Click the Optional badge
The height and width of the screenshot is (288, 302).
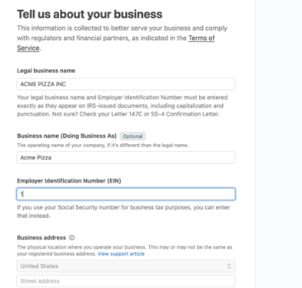point(133,136)
